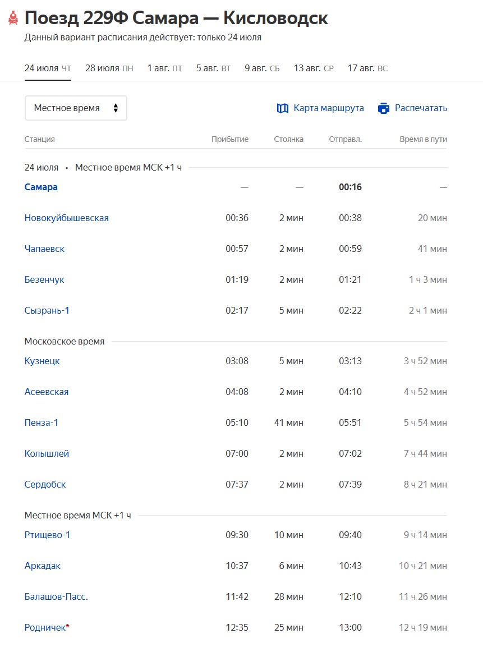This screenshot has width=483, height=652.
Task: Open the Балашов-Пасс. station link
Action: (56, 597)
